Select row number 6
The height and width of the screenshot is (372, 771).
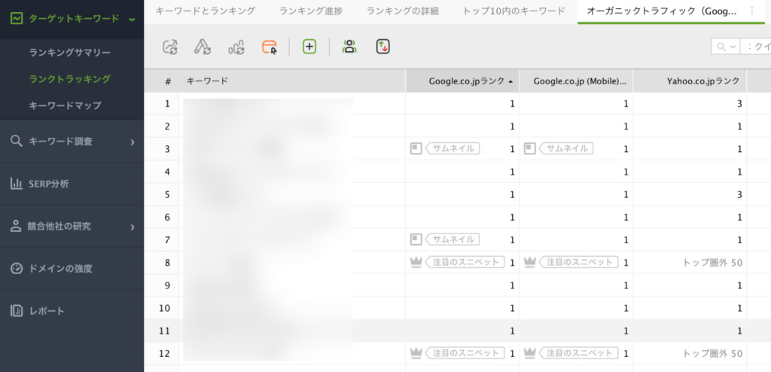pos(167,217)
